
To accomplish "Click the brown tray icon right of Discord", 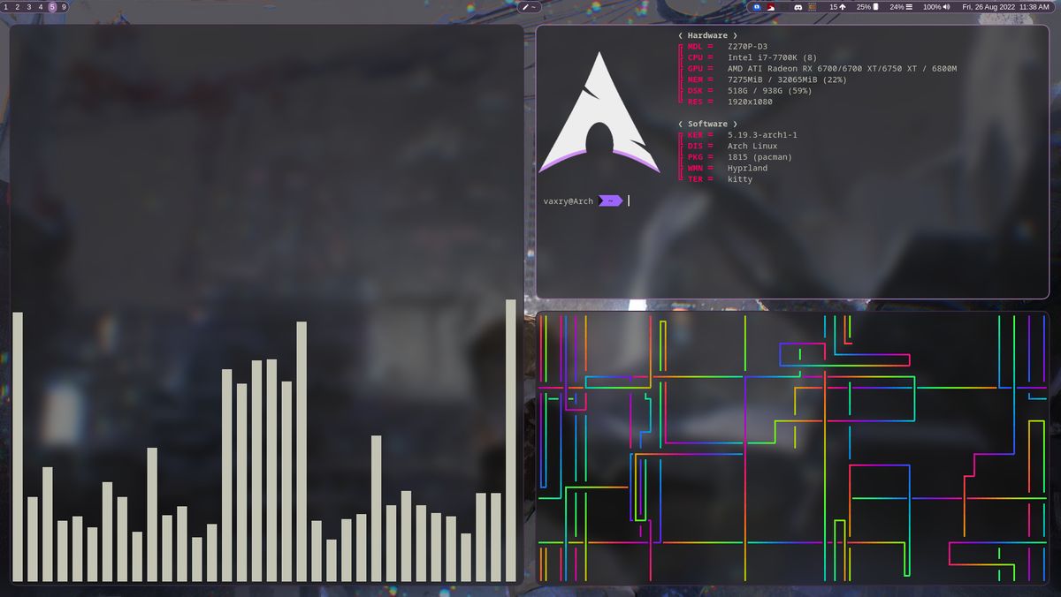I will [812, 6].
